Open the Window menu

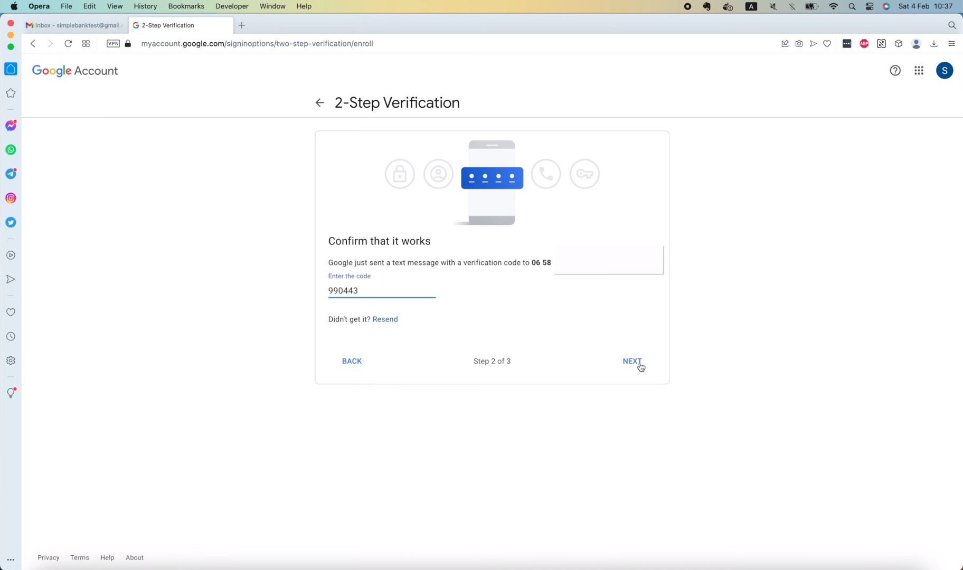pyautogui.click(x=272, y=6)
